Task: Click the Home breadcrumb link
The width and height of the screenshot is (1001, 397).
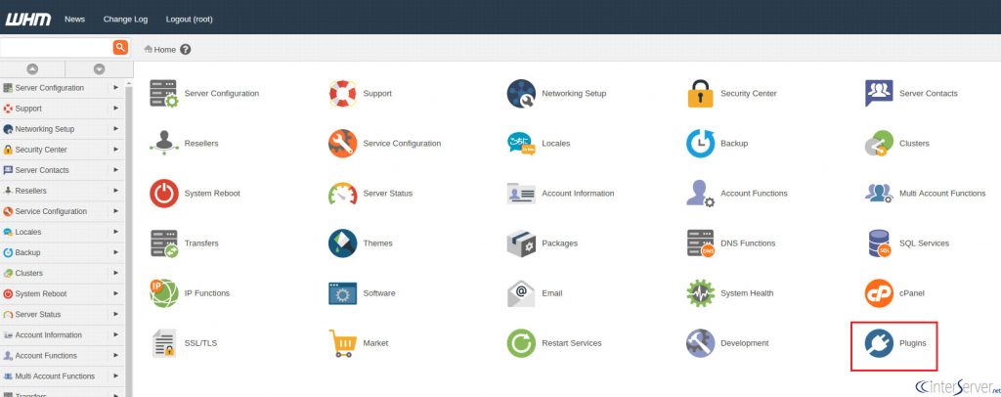Action: (164, 49)
